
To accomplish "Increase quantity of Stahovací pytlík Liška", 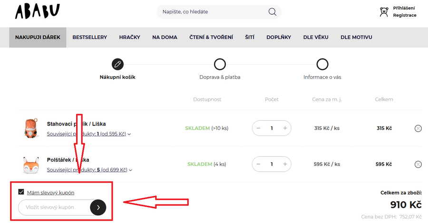I will coord(285,128).
